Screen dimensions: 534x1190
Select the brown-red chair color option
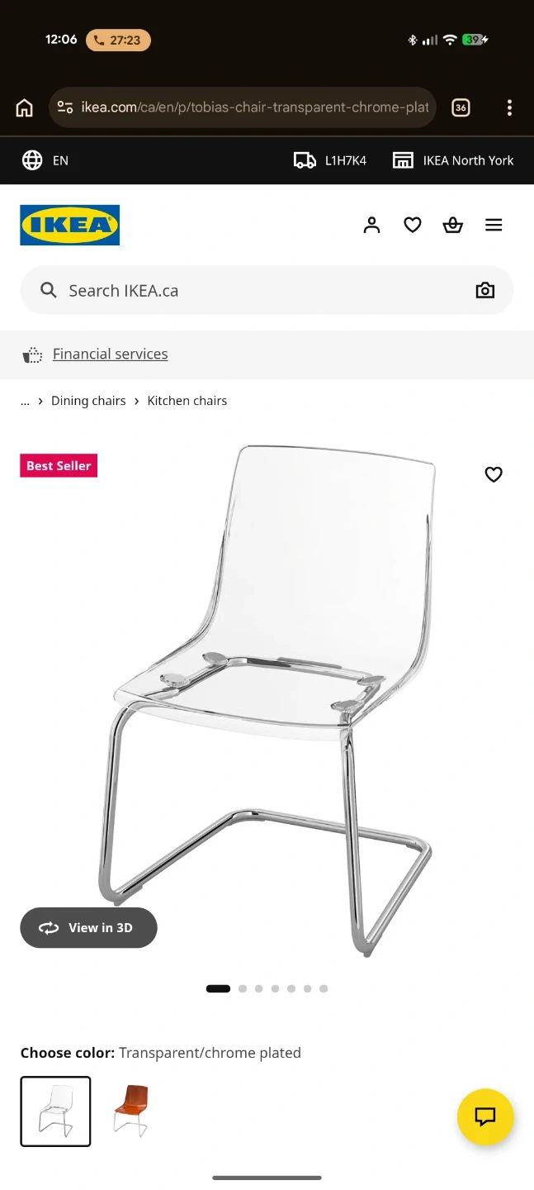pyautogui.click(x=130, y=1111)
